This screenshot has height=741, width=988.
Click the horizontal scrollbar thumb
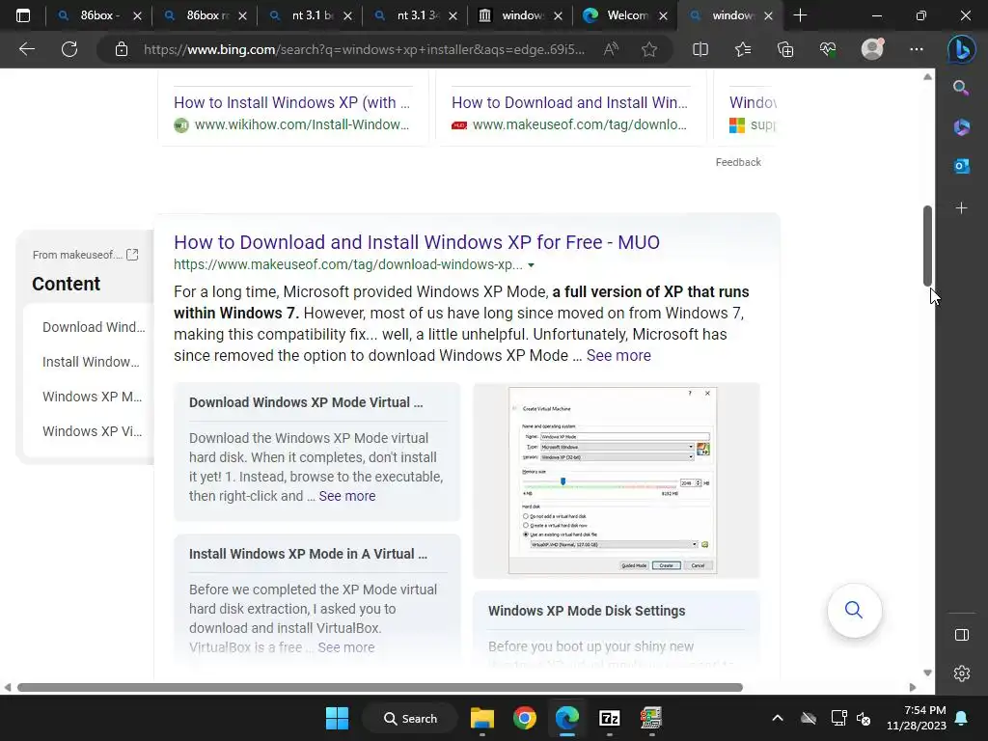pyautogui.click(x=380, y=687)
